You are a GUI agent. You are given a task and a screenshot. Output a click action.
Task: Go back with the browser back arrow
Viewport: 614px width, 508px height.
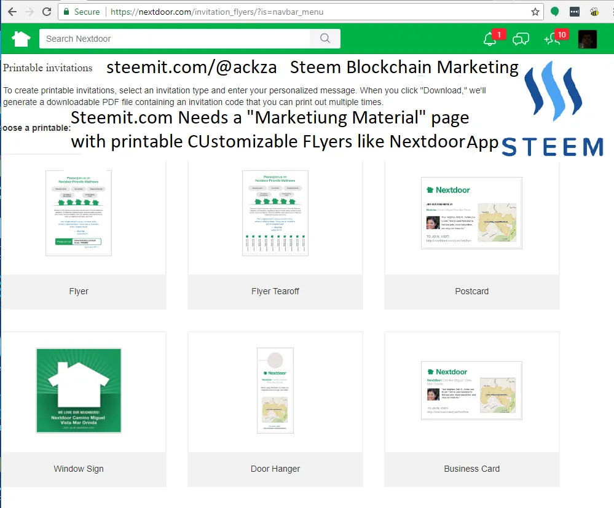[12, 12]
